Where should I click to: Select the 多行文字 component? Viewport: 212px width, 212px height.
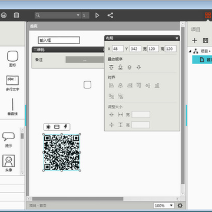pyautogui.click(x=12, y=84)
